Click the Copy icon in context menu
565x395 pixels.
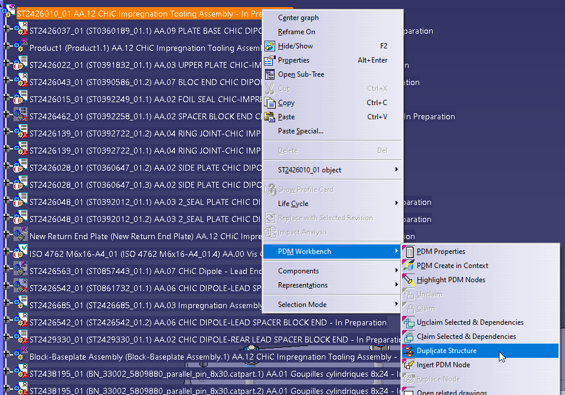[270, 103]
